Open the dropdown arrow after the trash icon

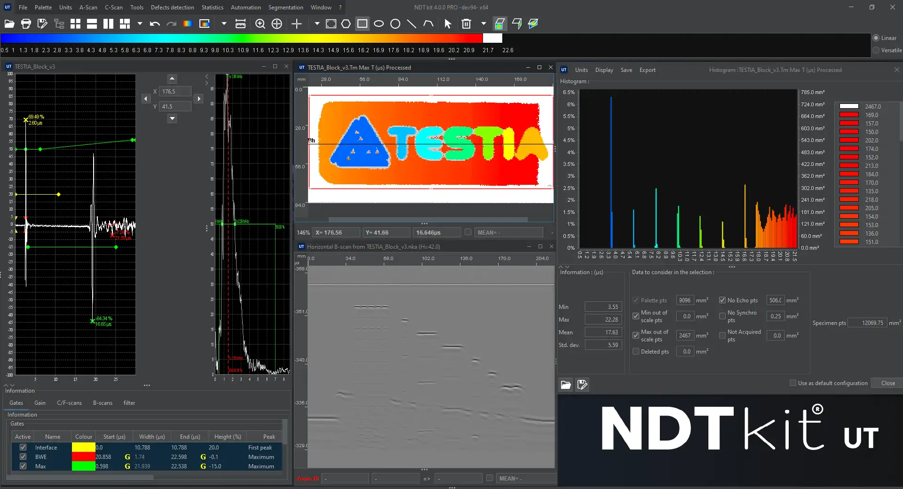[483, 24]
